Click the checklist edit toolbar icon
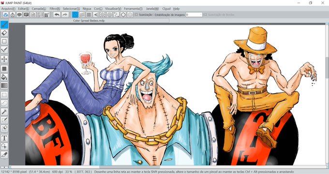 click(47, 14)
